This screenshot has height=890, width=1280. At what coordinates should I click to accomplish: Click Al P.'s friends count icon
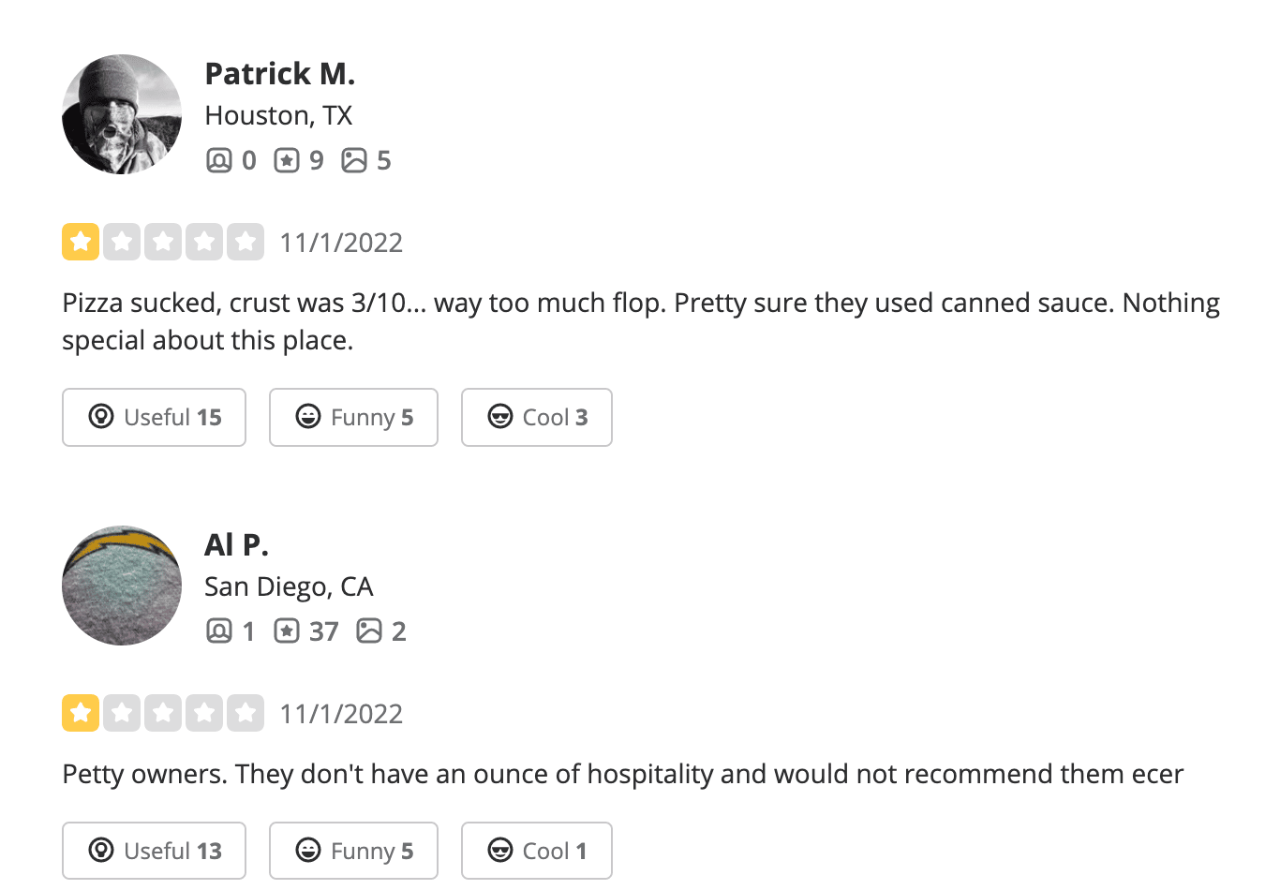point(218,631)
